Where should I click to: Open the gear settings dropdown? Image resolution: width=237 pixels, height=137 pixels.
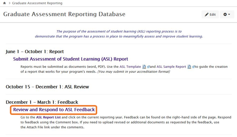[227, 14]
